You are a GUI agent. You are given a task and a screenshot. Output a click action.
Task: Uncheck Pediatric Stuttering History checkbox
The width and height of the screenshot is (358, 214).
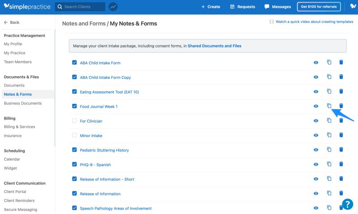coord(74,150)
